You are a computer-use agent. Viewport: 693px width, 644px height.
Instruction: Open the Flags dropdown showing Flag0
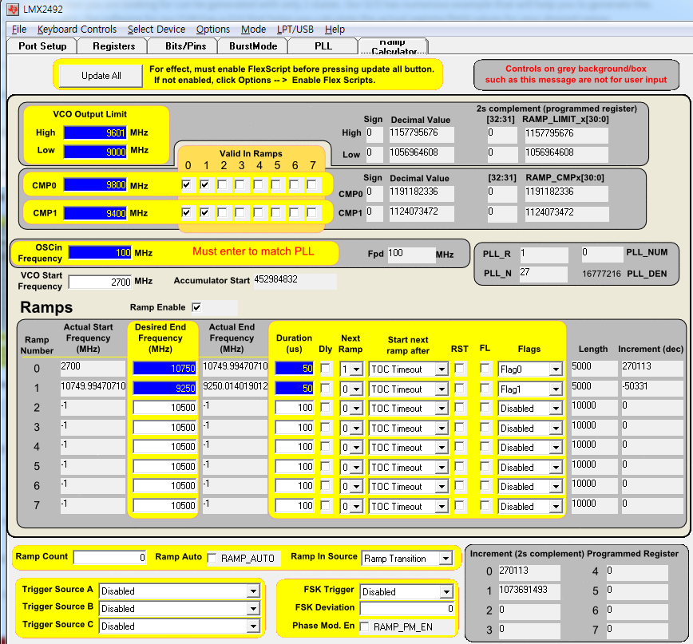click(530, 369)
